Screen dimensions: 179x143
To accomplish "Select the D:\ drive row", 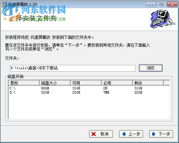I will click(89, 92).
